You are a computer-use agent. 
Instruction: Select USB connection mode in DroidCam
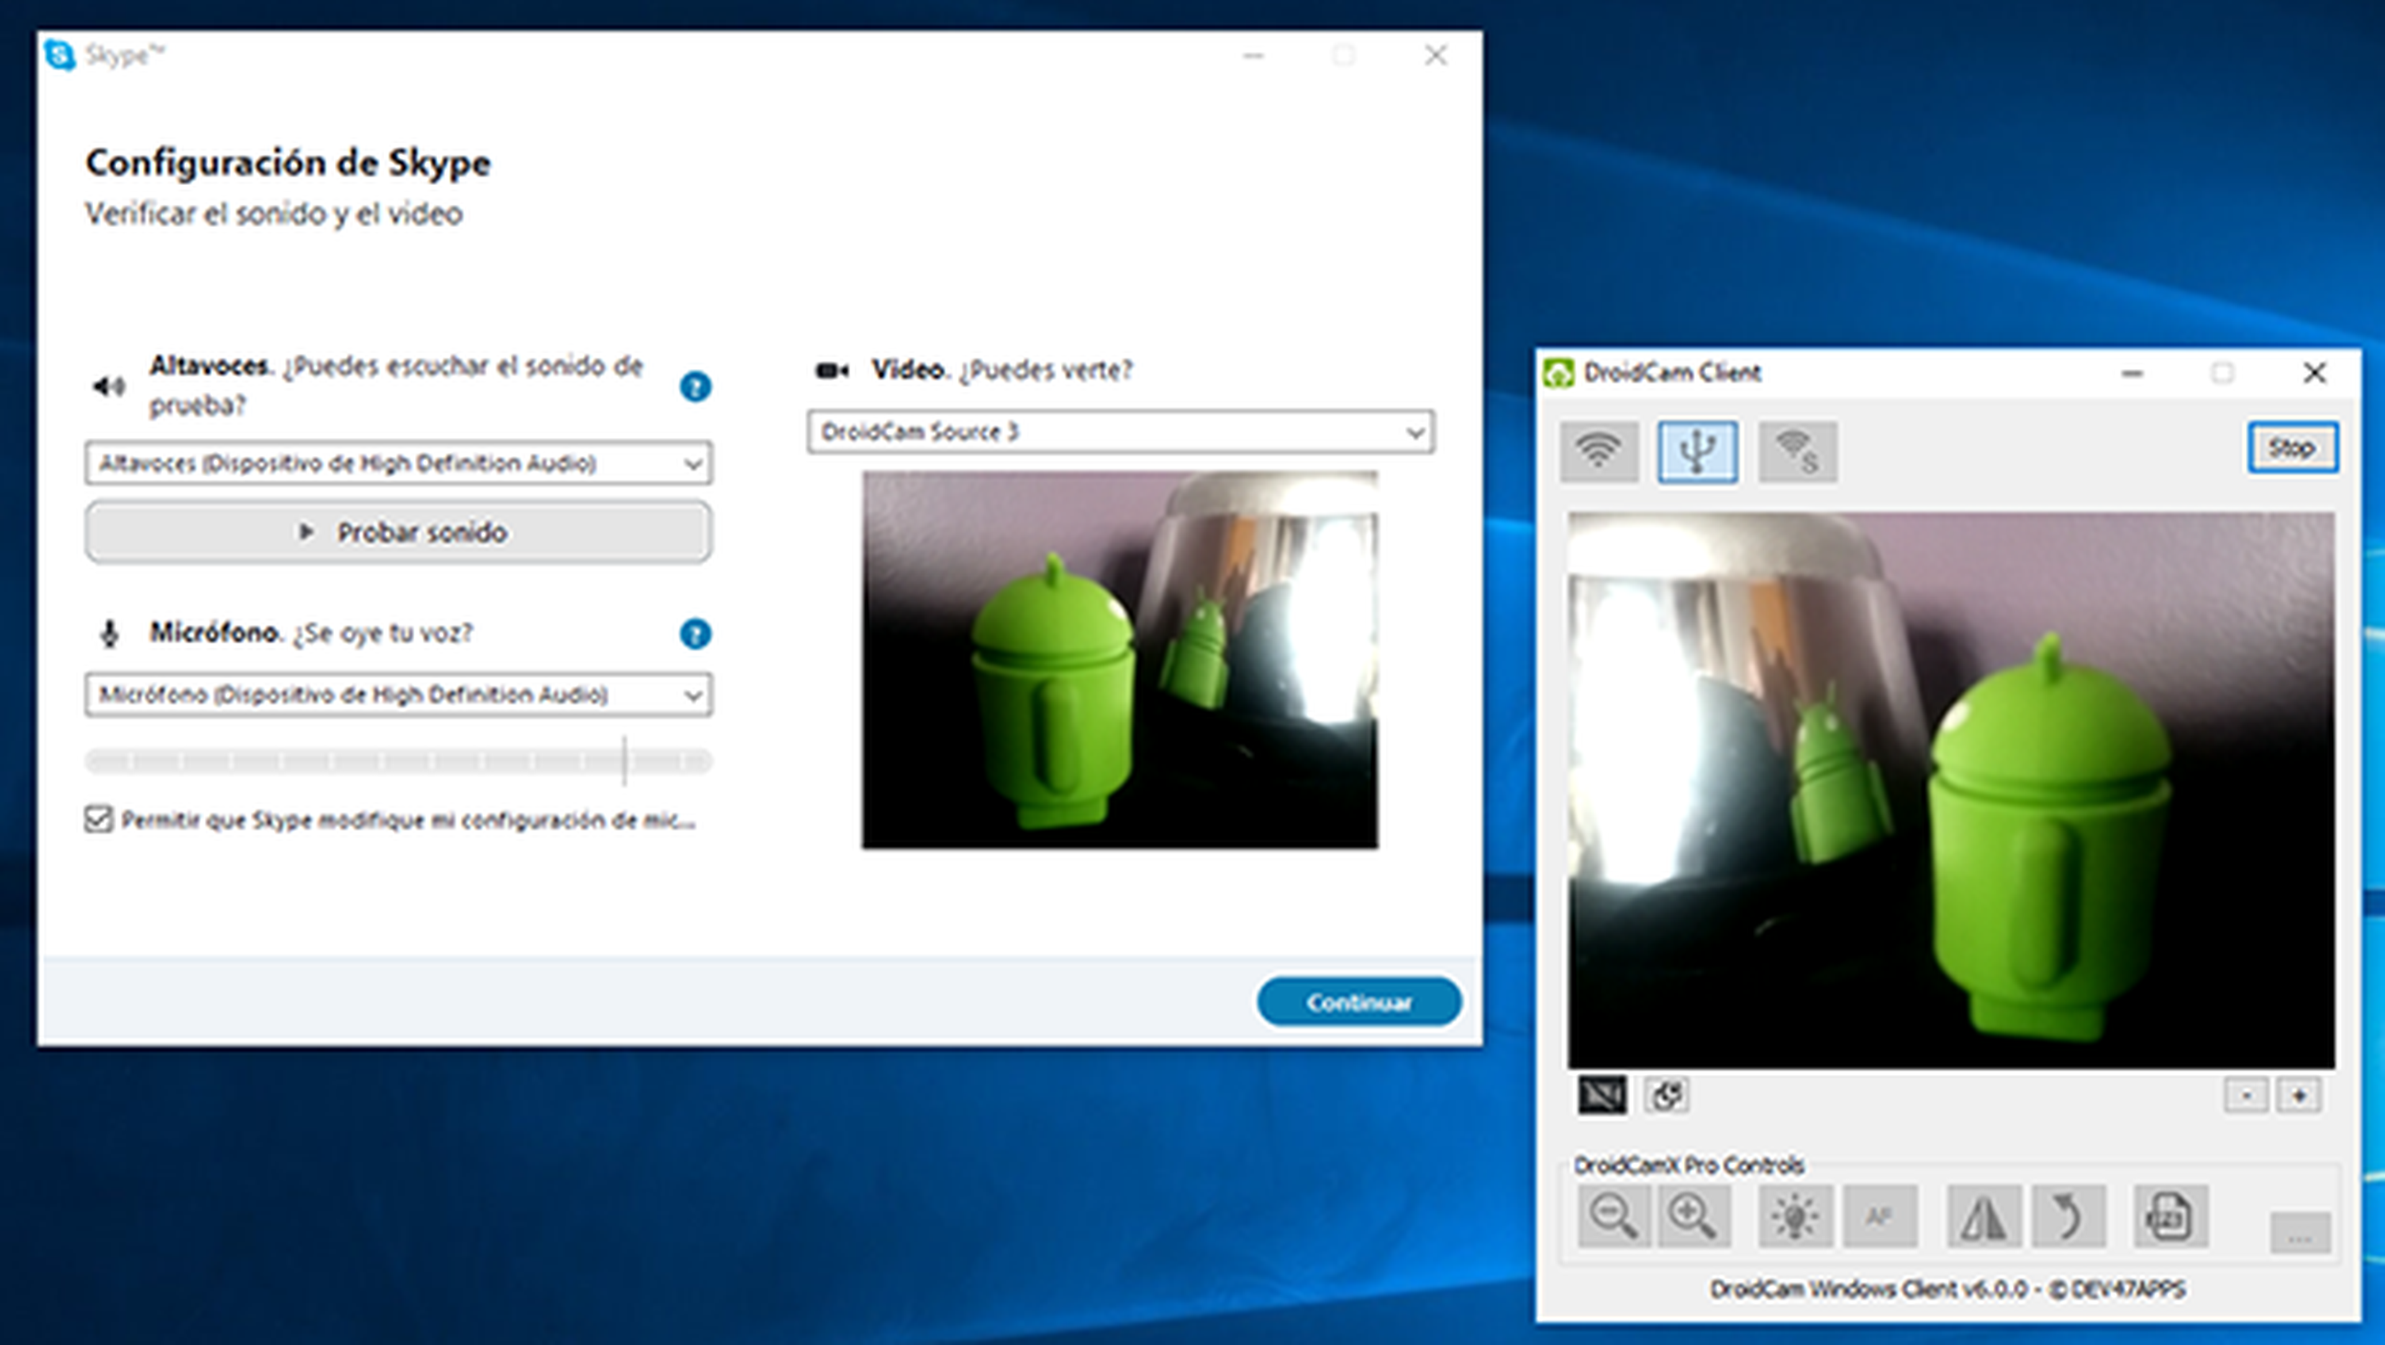[x=1697, y=451]
